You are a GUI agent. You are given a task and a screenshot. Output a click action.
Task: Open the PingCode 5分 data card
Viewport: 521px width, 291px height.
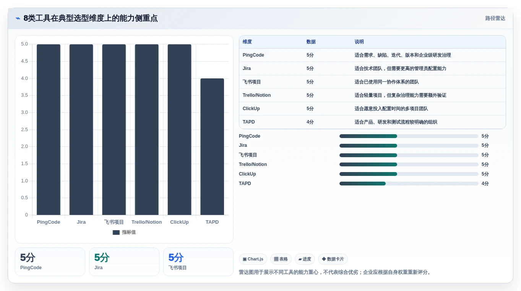pyautogui.click(x=50, y=262)
